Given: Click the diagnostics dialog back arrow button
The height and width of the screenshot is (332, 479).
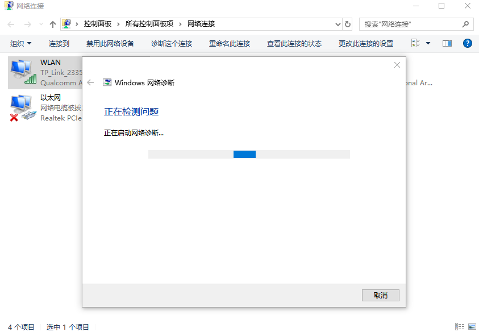Looking at the screenshot, I should [x=91, y=82].
